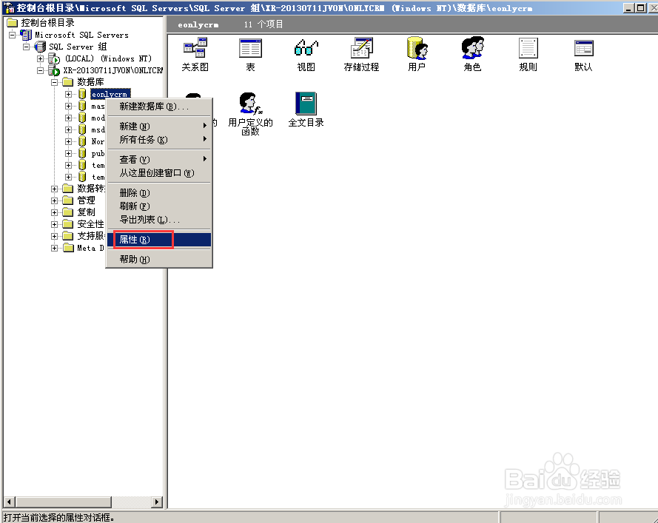
Task: Open the 用户定义的函数 icon
Action: point(250,103)
